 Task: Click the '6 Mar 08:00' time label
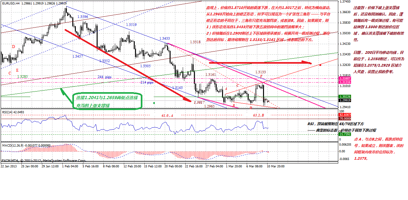tap(255, 166)
